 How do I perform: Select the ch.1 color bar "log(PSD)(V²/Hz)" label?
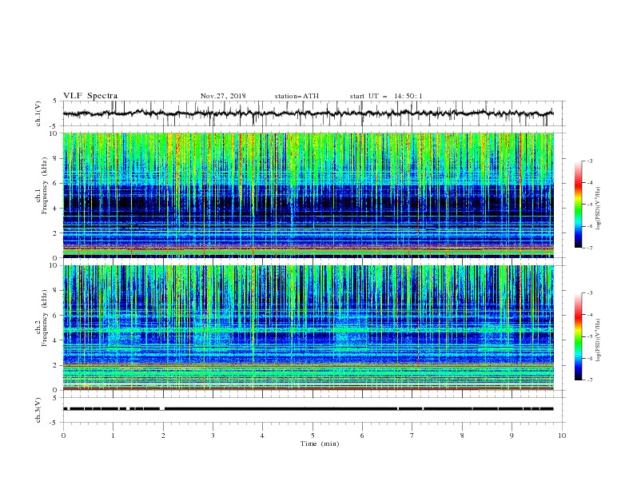(598, 209)
